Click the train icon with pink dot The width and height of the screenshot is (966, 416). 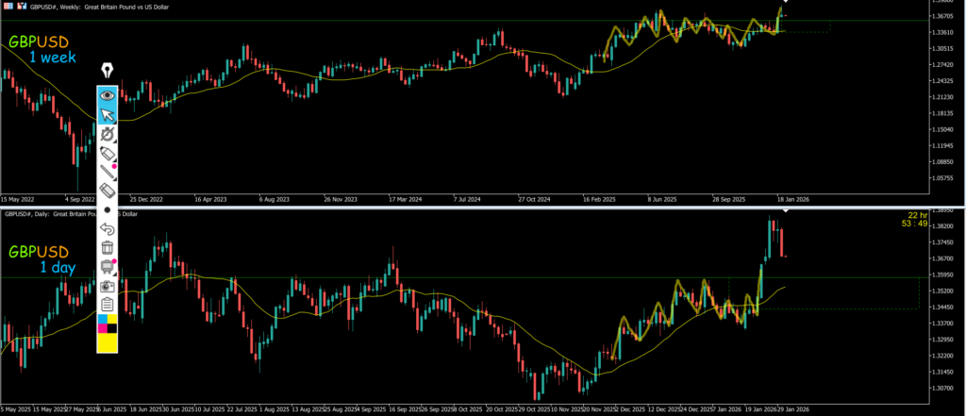pos(108,266)
